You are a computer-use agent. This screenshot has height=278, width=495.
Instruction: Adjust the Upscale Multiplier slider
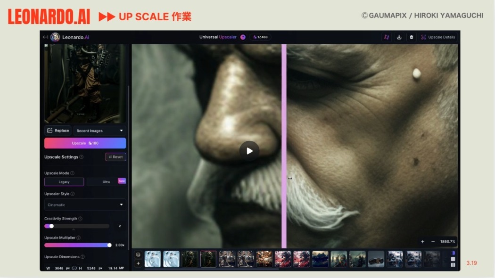pyautogui.click(x=78, y=245)
